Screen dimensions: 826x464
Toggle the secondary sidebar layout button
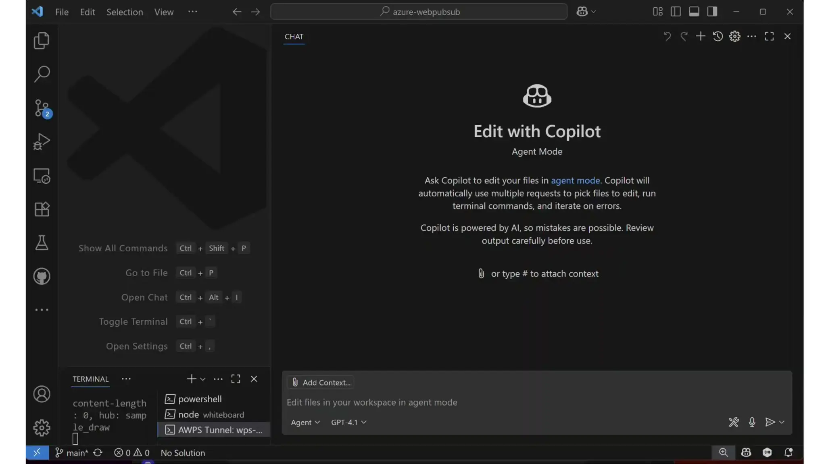point(712,12)
